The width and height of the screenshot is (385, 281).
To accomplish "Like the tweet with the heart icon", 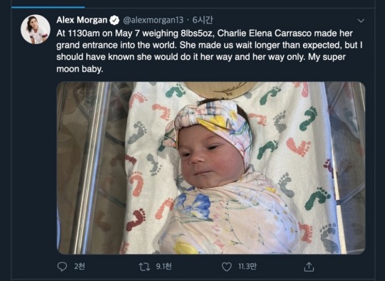I will coord(227,267).
